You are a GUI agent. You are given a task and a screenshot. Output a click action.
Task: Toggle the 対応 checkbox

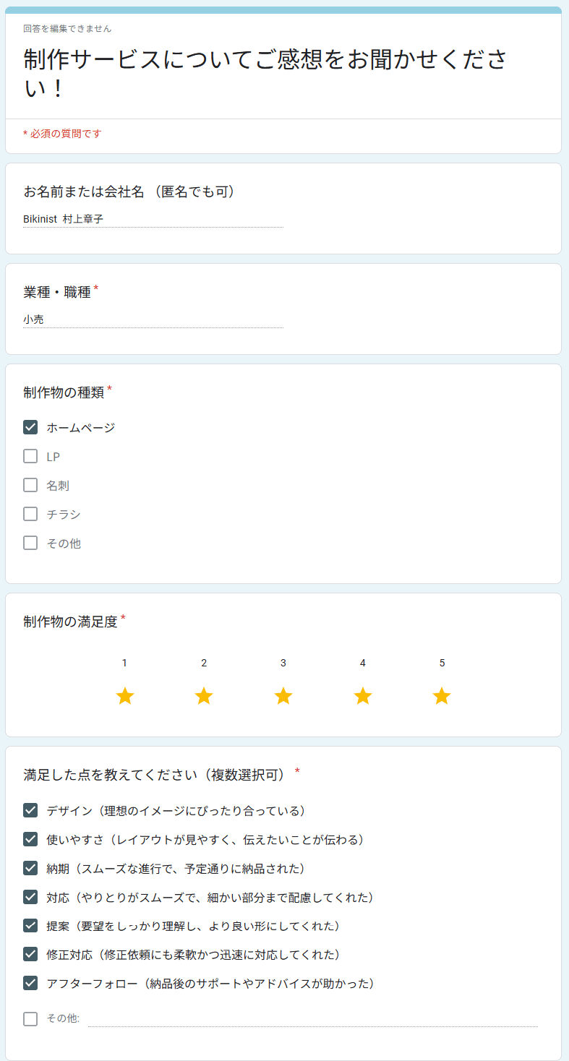30,897
